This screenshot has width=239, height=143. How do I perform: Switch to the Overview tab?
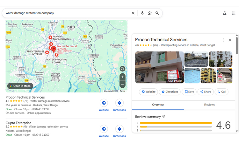[158, 105]
